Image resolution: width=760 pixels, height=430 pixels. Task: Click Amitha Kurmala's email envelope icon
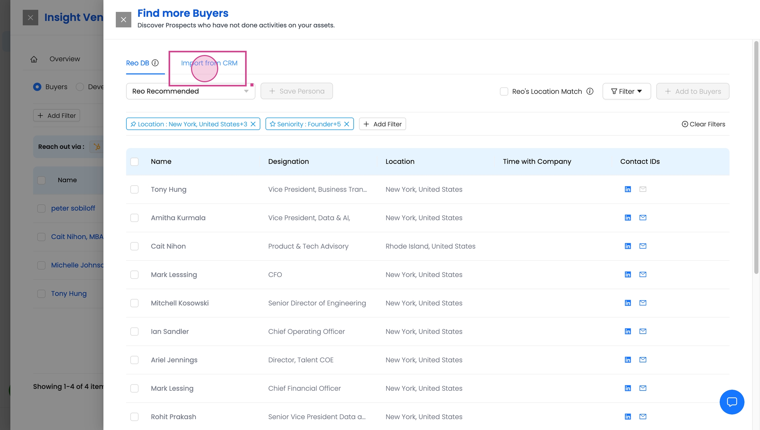[643, 218]
